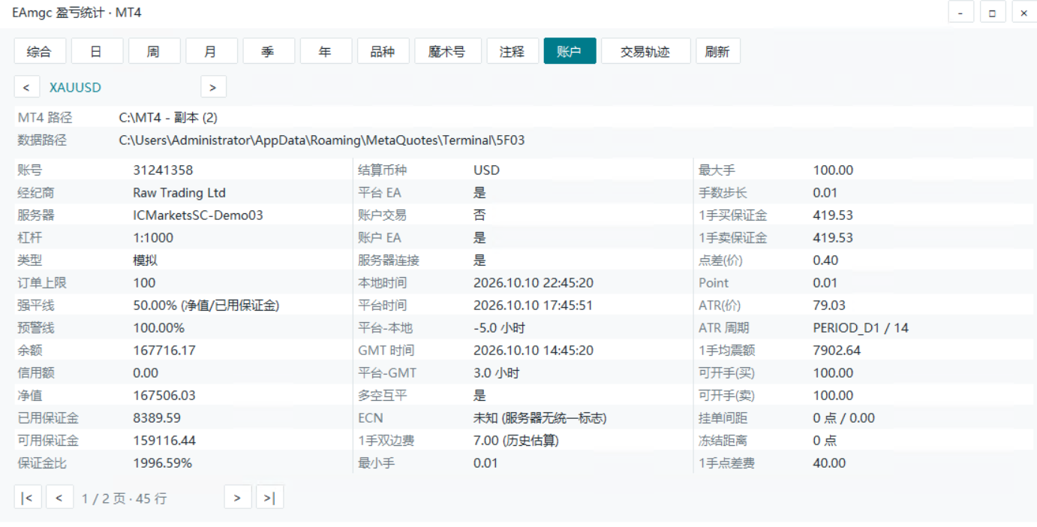Image resolution: width=1037 pixels, height=527 pixels.
Task: Click used margin value 8389.59
Action: 157,418
